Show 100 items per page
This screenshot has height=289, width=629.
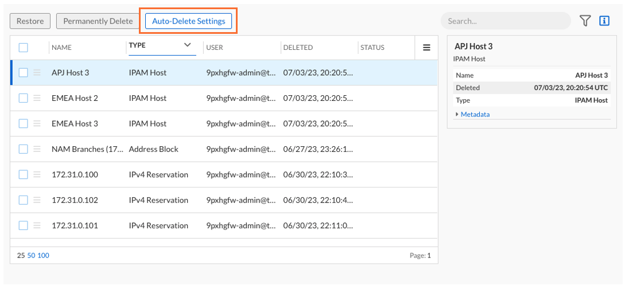point(44,256)
